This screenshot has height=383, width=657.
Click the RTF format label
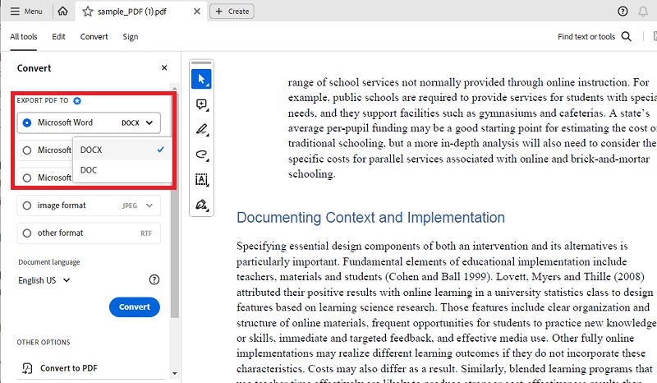[146, 233]
